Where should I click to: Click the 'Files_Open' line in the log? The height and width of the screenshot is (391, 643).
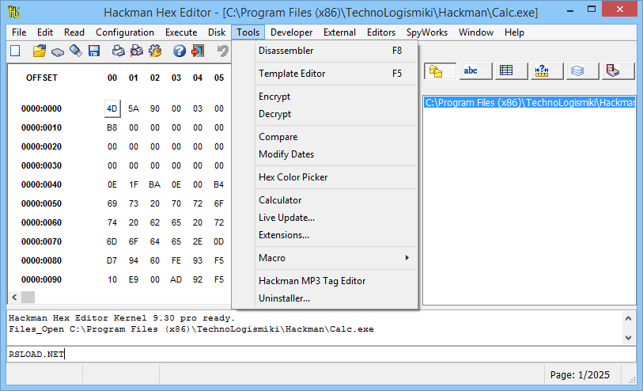click(191, 329)
